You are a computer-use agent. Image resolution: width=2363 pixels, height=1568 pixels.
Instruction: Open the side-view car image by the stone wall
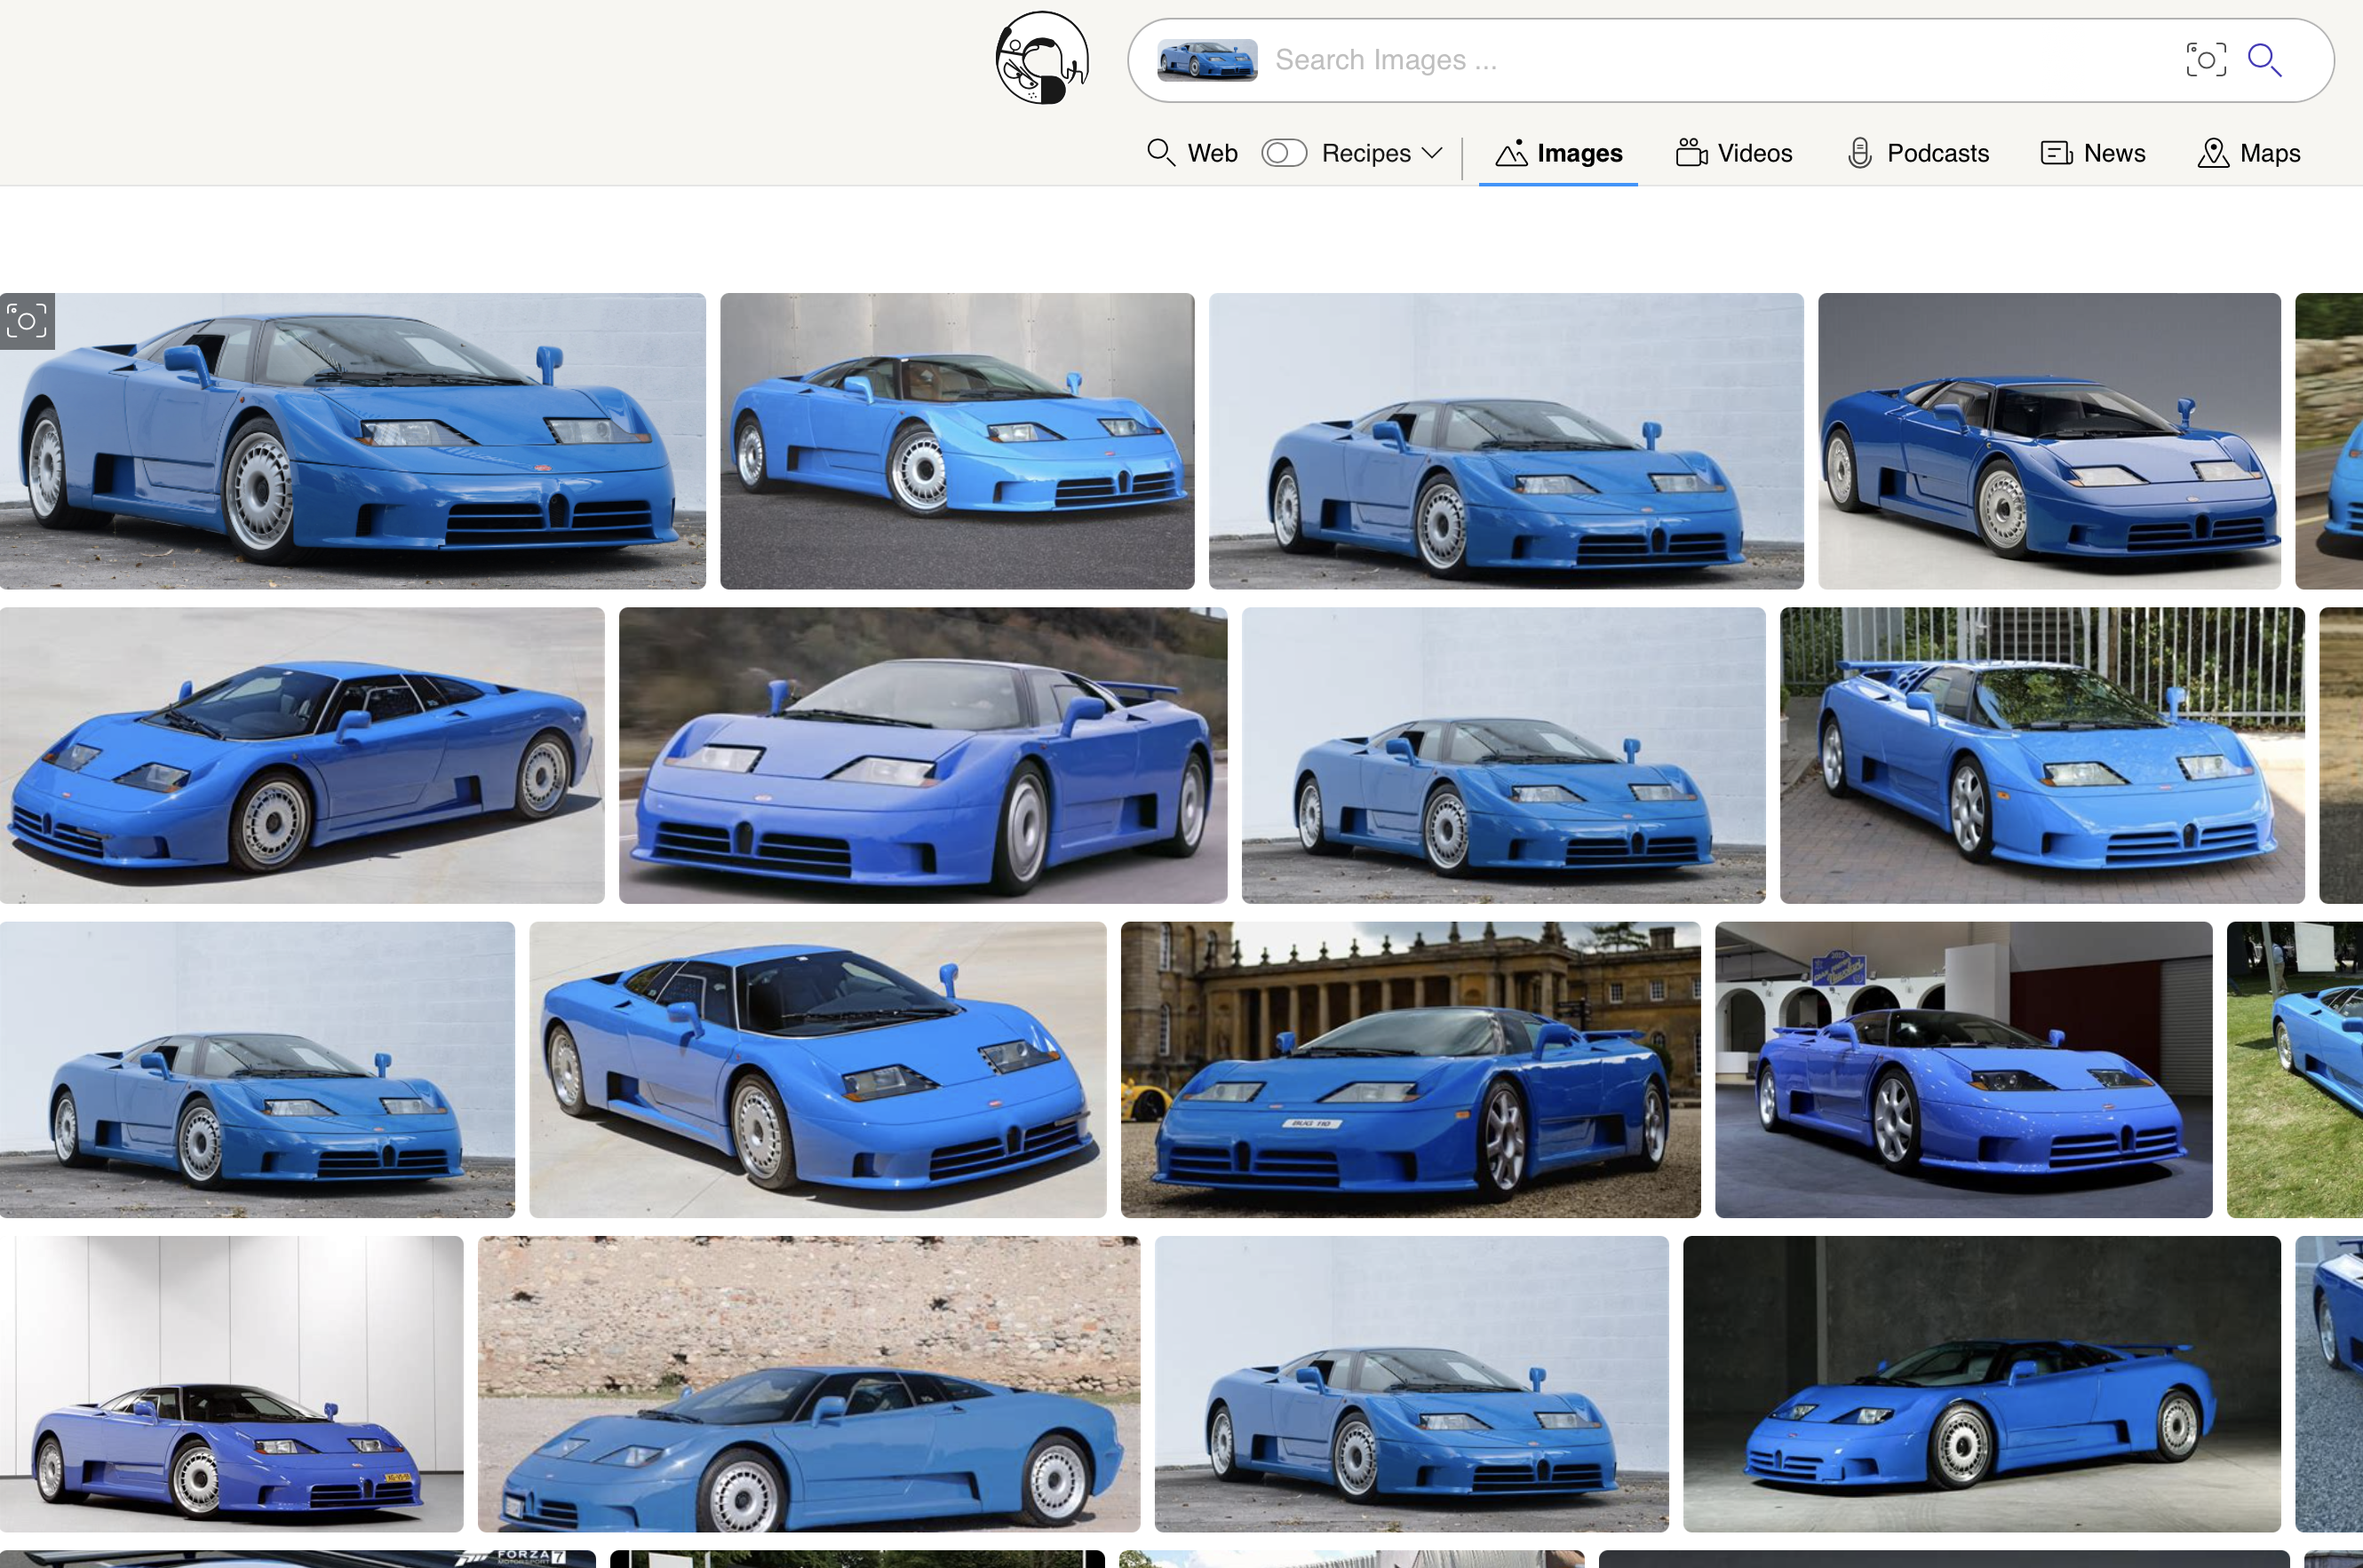click(x=808, y=1383)
